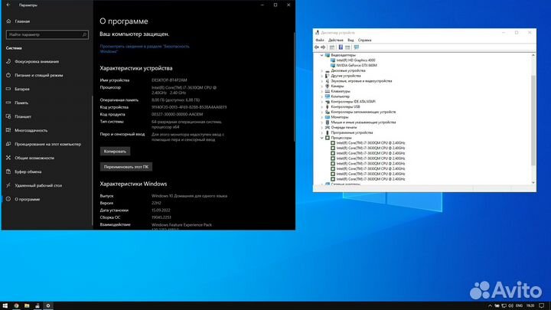Open Файл menu in Device Manager
This screenshot has width=551, height=310.
pyautogui.click(x=319, y=40)
